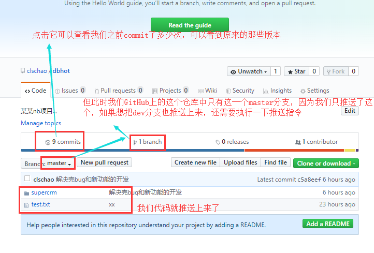374x253 pixels.
Task: View the 1 branch list
Action: tap(148, 142)
